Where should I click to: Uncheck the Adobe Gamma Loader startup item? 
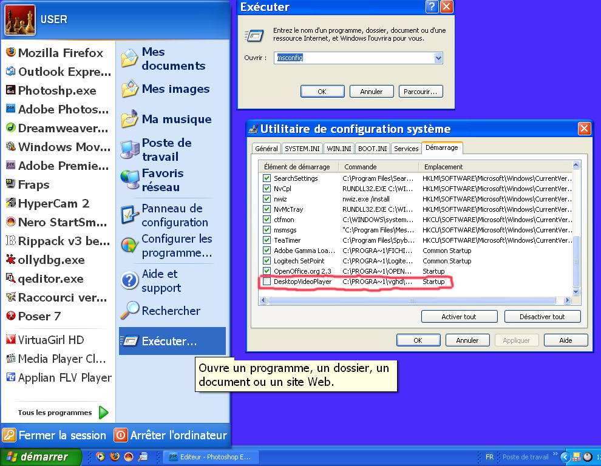tap(267, 251)
